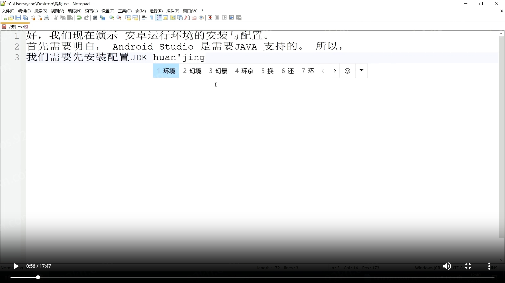Click the Save recorded macro icon

pos(239,18)
